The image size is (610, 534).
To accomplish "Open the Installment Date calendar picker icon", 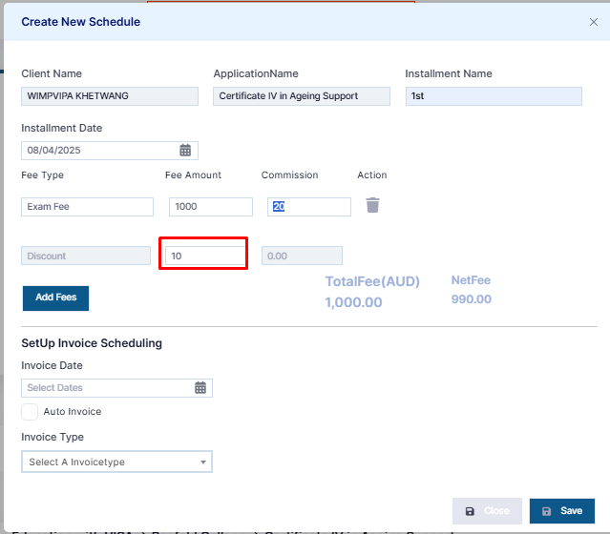I will point(185,150).
